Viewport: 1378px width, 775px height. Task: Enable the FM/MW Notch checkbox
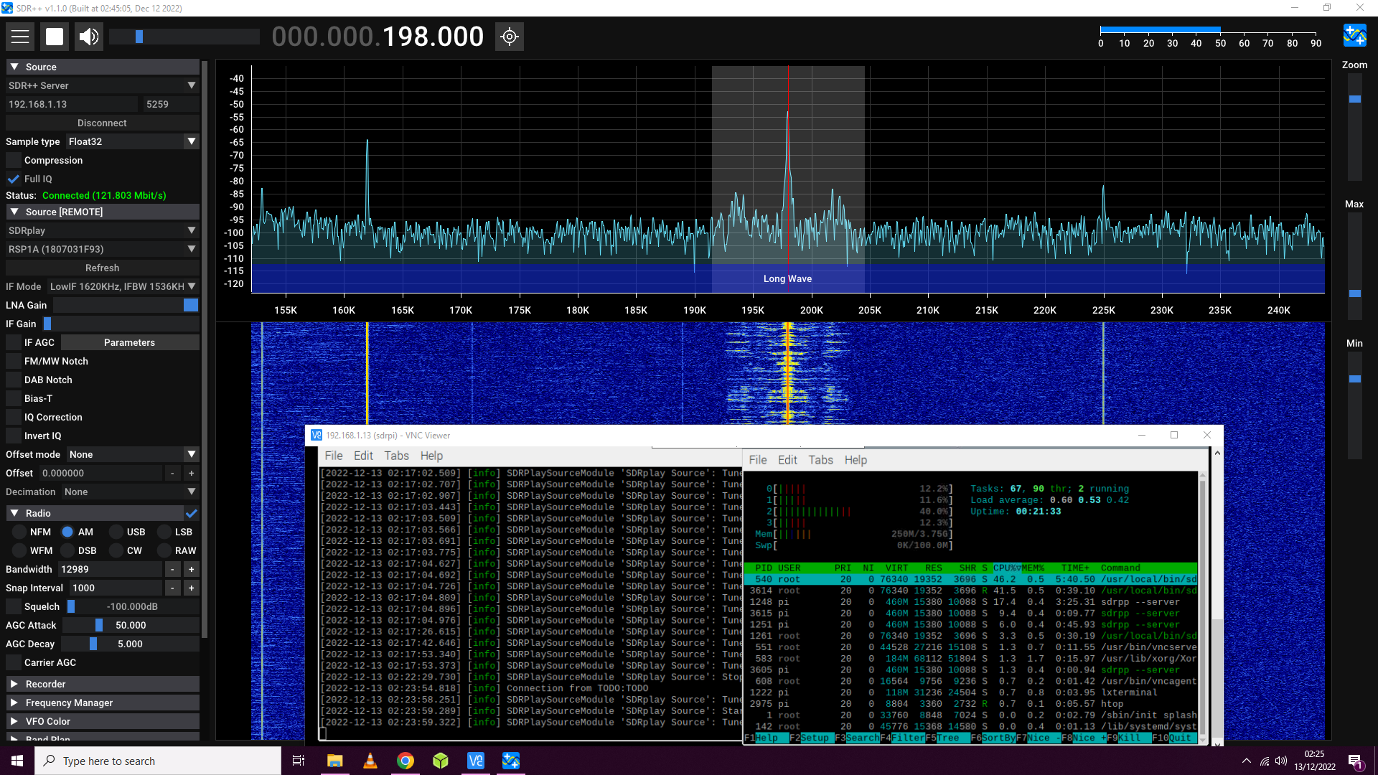coord(14,361)
